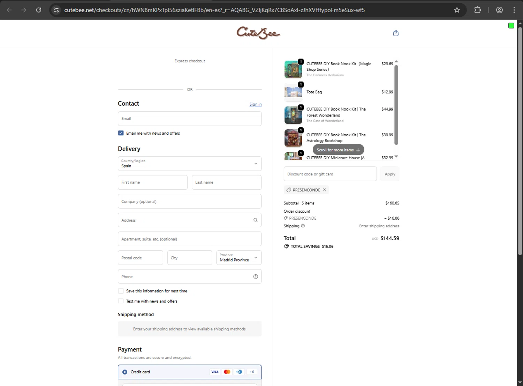523x386 pixels.
Task: Uncheck Email me with news and offers
Action: pos(121,133)
